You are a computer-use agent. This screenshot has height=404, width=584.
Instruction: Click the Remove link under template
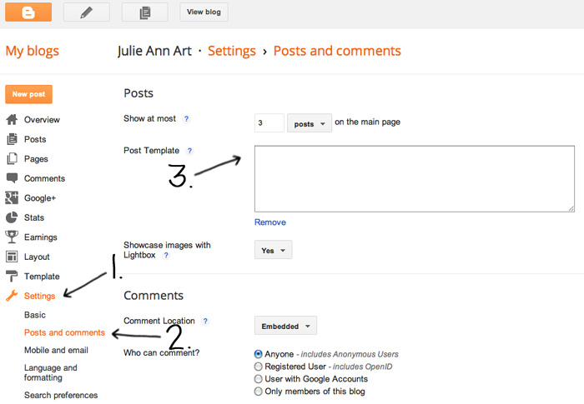pyautogui.click(x=269, y=222)
